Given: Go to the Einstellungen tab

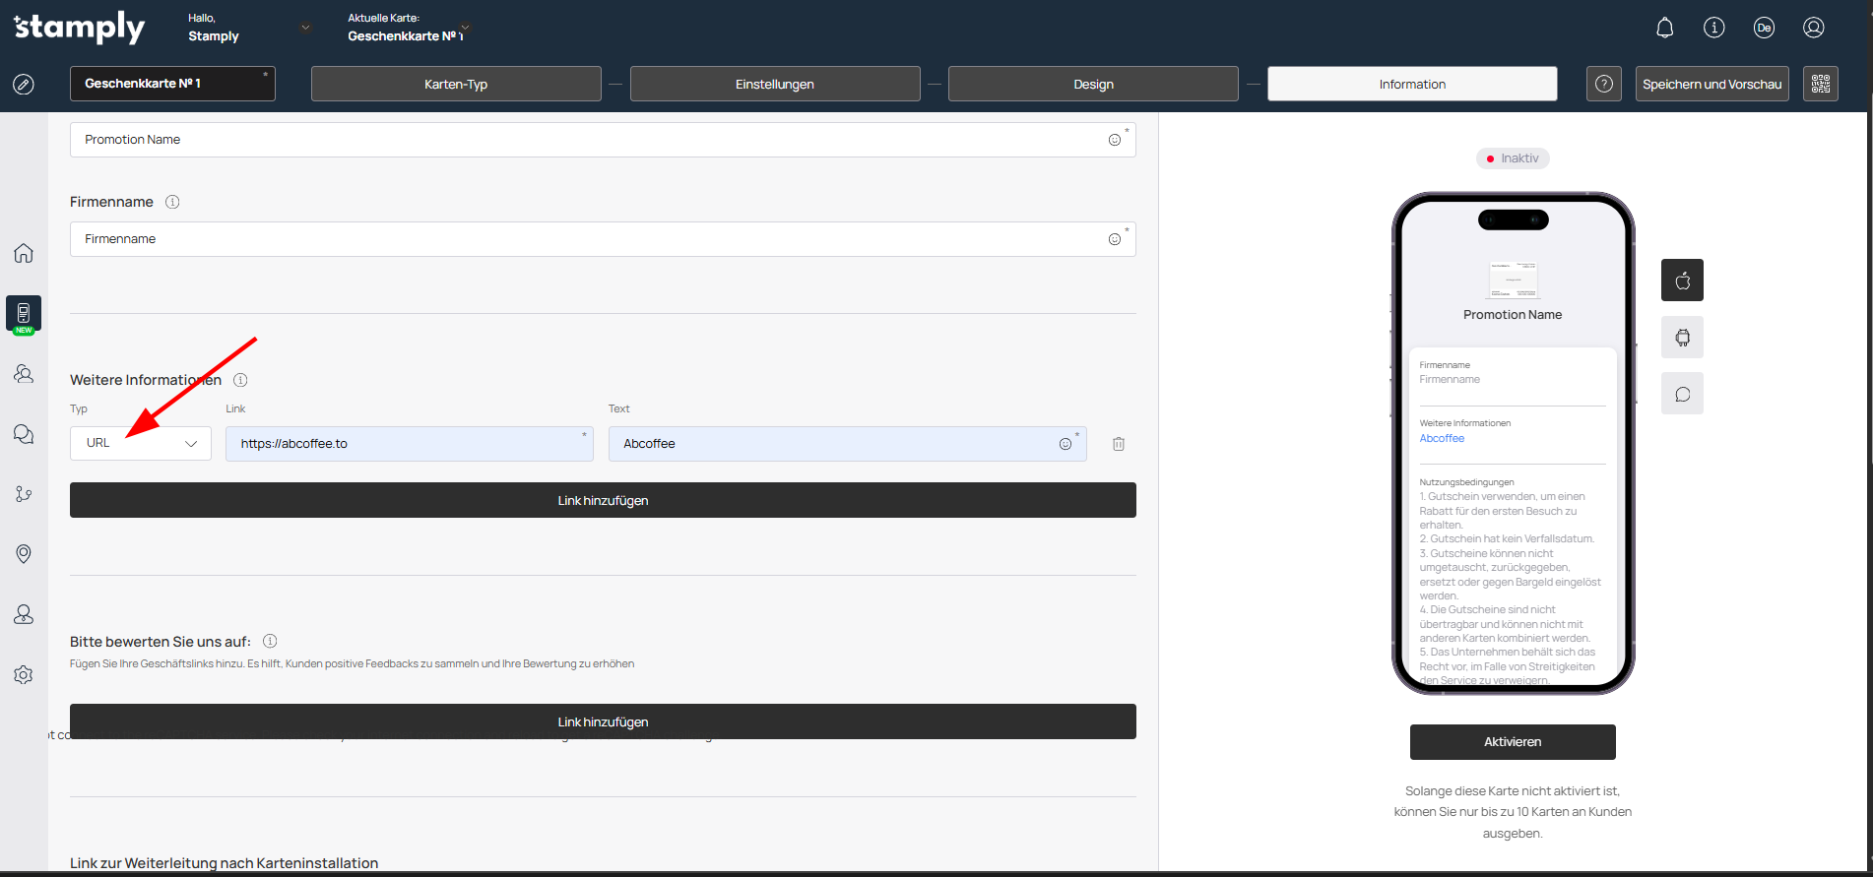Looking at the screenshot, I should (774, 84).
